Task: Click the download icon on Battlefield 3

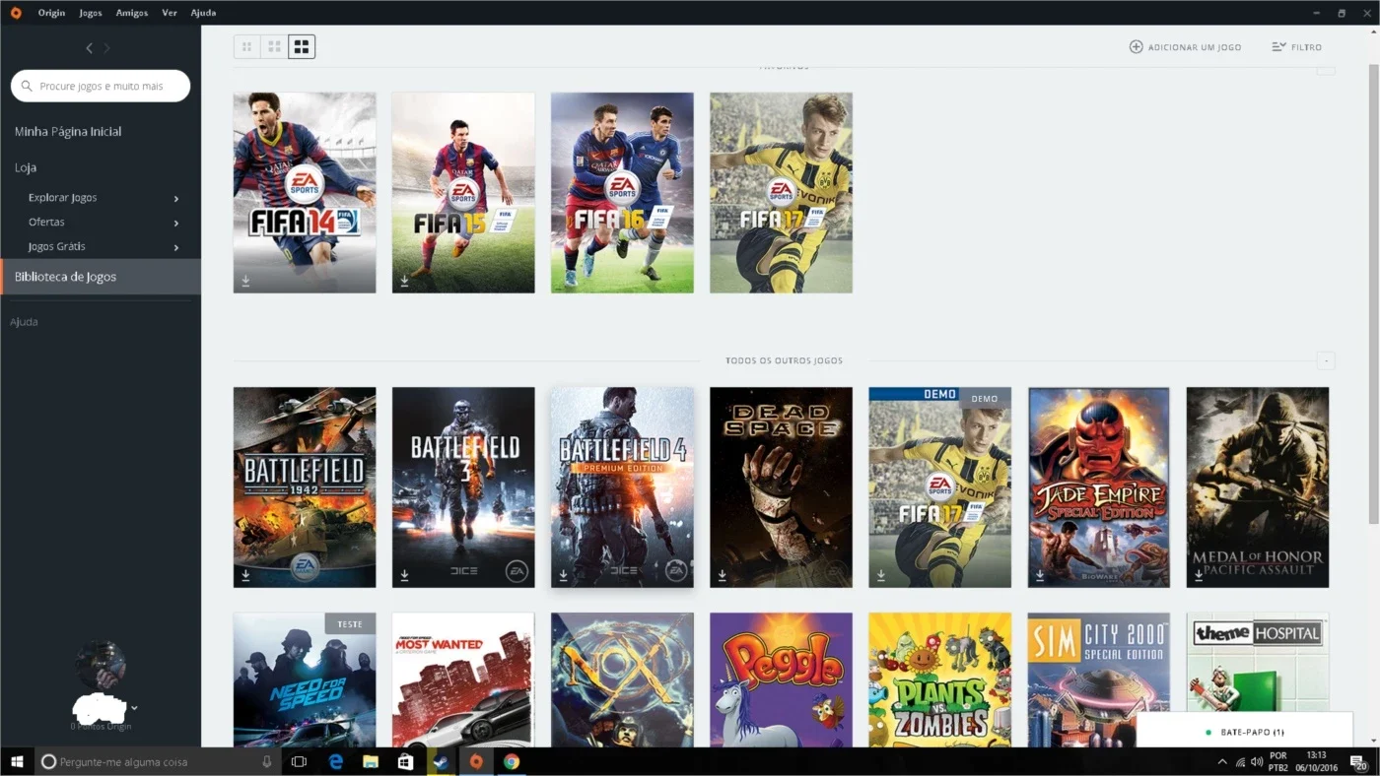Action: pos(404,575)
